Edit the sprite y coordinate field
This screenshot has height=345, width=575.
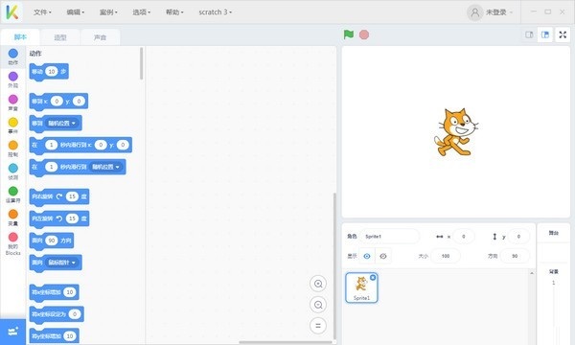pos(518,237)
